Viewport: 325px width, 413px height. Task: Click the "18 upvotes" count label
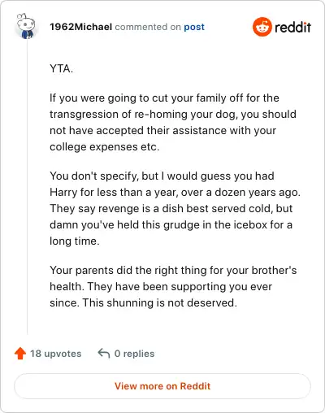[x=55, y=354]
